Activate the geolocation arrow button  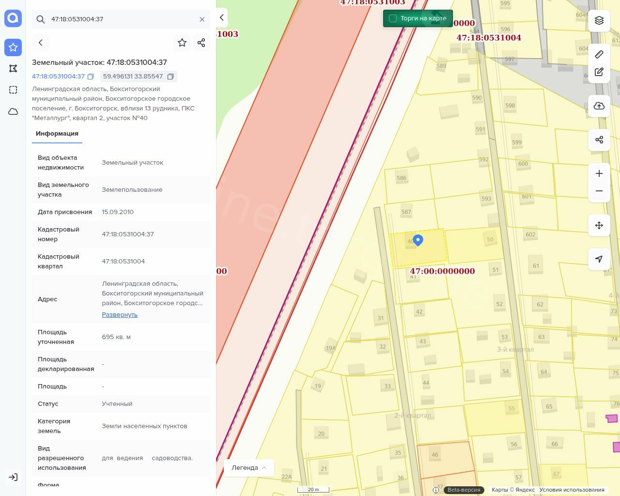coord(599,259)
